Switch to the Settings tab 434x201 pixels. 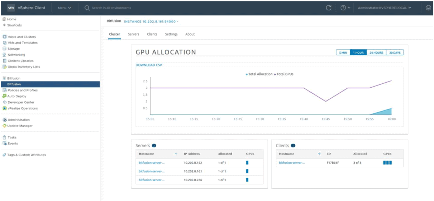[x=171, y=34]
